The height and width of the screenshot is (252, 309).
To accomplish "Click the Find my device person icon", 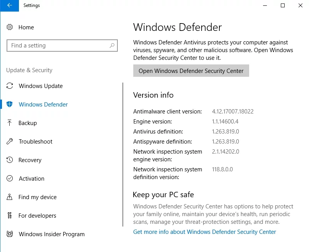I will tap(10, 197).
